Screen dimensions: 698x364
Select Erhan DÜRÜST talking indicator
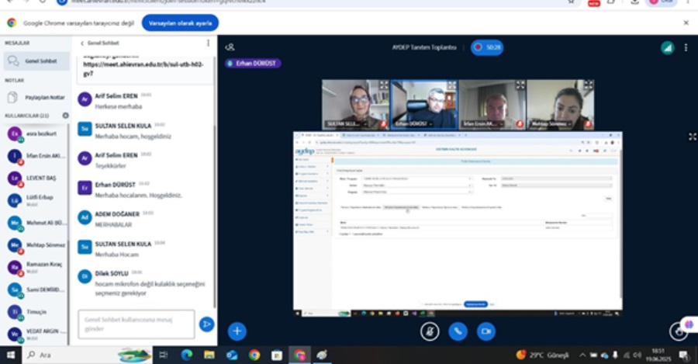pos(253,64)
